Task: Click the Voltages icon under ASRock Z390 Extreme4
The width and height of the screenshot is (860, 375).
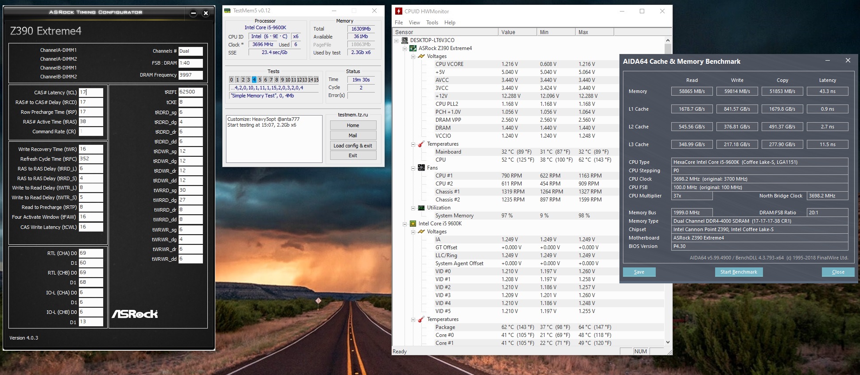Action: pyautogui.click(x=421, y=56)
